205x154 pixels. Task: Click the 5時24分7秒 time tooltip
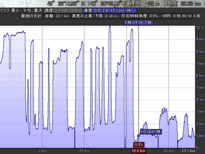coord(138,23)
